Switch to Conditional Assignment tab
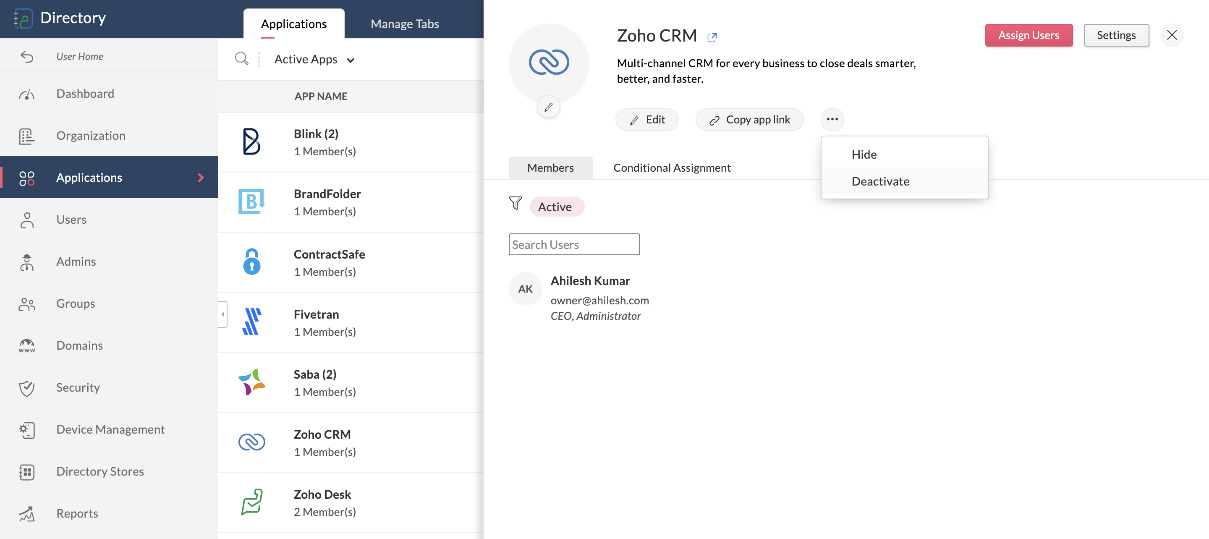The width and height of the screenshot is (1209, 539). 672,167
